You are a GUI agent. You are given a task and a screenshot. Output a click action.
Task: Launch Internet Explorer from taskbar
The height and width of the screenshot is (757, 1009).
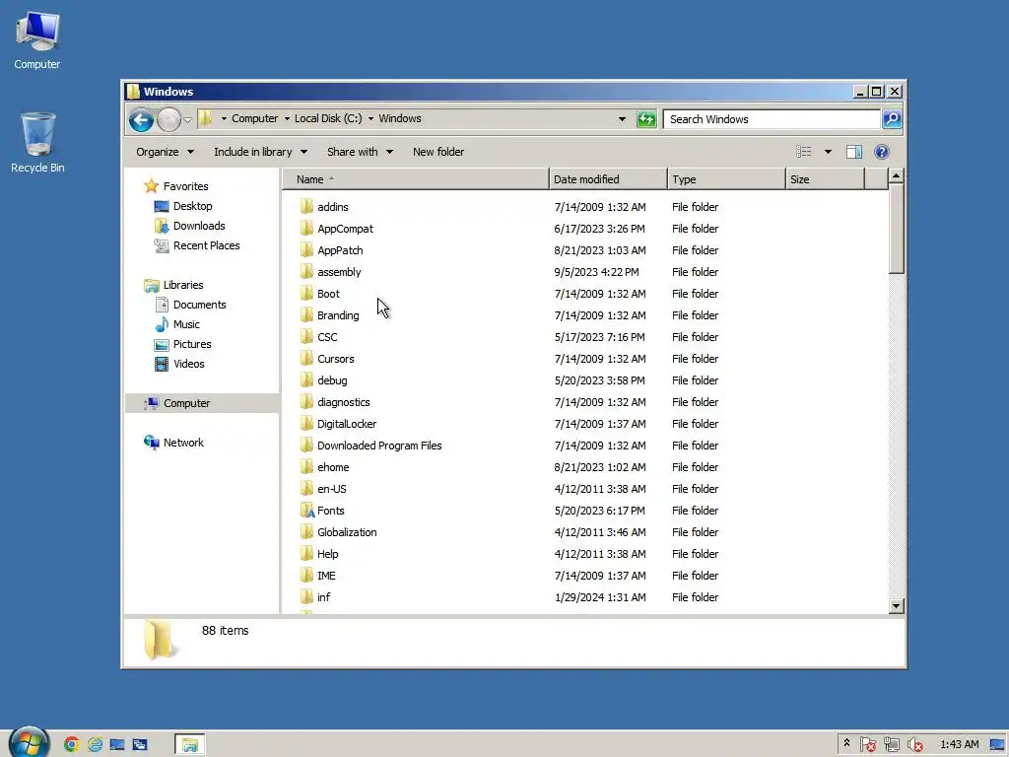click(95, 745)
